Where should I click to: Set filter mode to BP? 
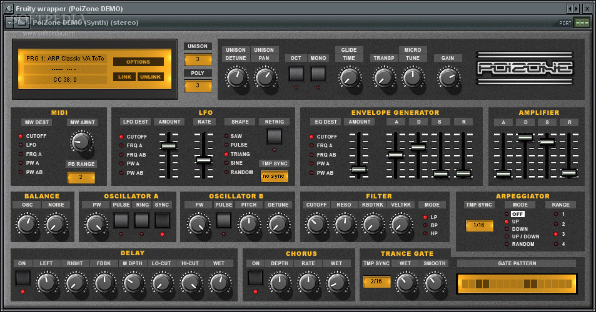click(431, 225)
